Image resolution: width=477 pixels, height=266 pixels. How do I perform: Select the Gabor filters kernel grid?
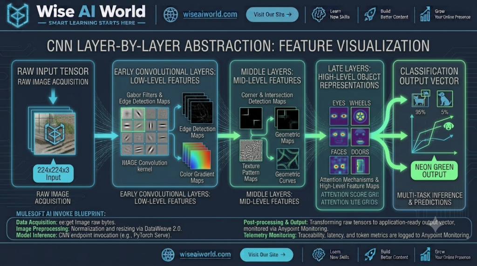144,132
